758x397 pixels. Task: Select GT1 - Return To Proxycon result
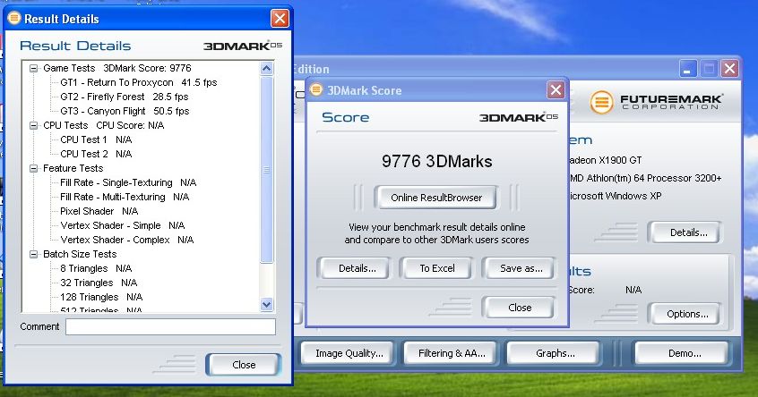(x=138, y=82)
